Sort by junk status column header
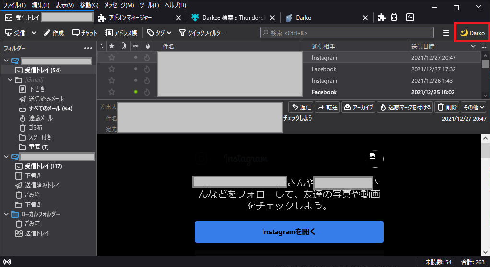This screenshot has width=490, height=267. coord(147,46)
